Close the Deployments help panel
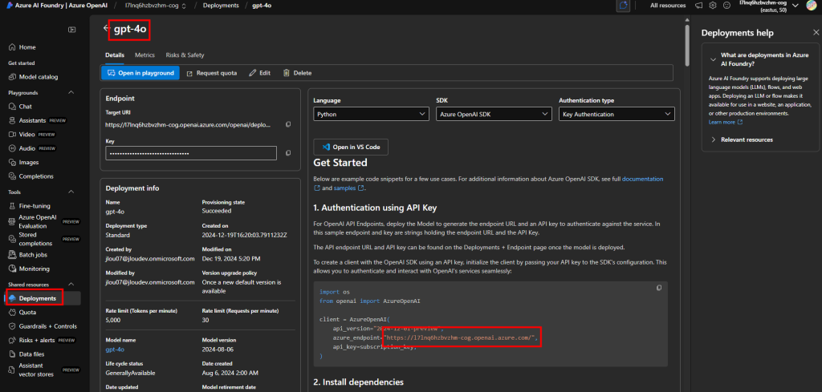Image resolution: width=822 pixels, height=392 pixels. pyautogui.click(x=816, y=33)
